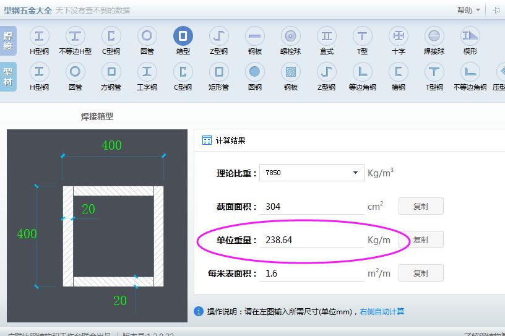Select the 工字钢 icon
Viewport: 505px width, 336px height.
tap(147, 72)
